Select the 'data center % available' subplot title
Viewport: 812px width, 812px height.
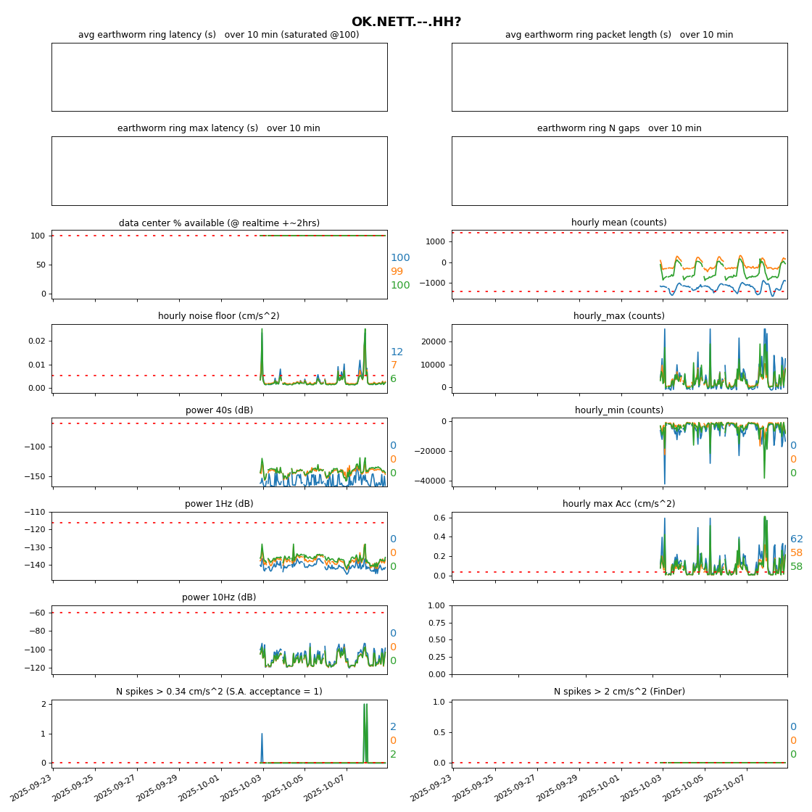[x=219, y=223]
